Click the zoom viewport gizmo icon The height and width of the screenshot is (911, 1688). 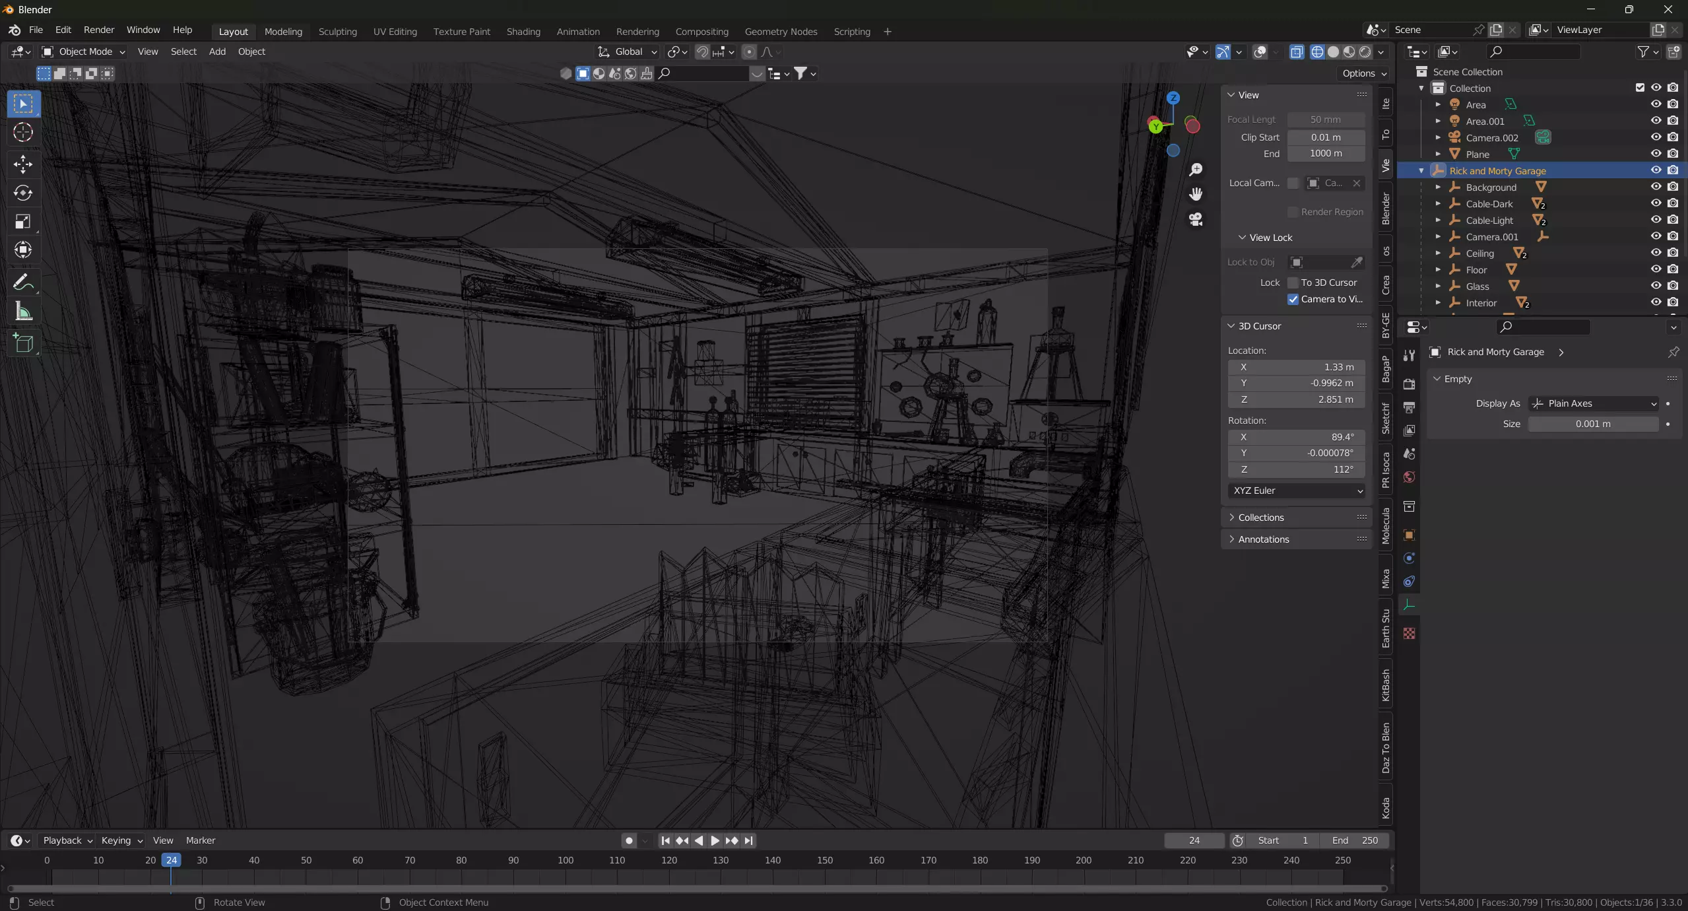[1196, 170]
